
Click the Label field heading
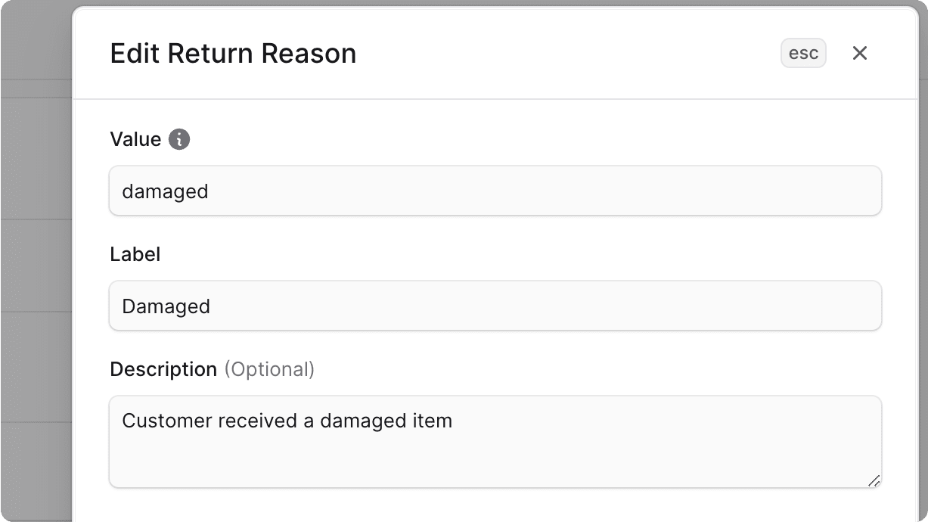click(x=135, y=254)
